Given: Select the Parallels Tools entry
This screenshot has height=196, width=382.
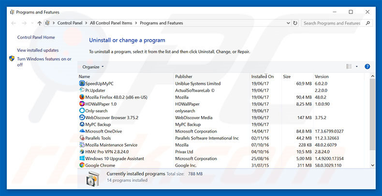Looking at the screenshot, I should [x=98, y=138].
